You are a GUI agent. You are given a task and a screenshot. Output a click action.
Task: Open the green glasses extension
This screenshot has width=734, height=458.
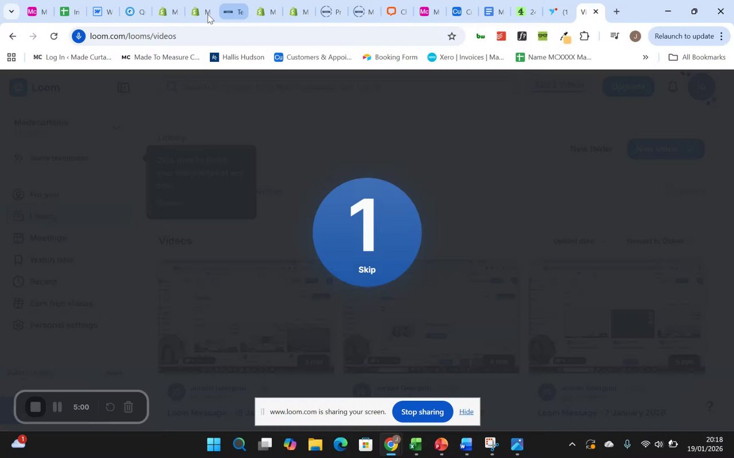coord(542,36)
